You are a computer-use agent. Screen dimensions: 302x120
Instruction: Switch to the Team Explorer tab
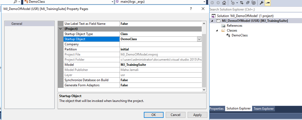[x=264, y=108]
